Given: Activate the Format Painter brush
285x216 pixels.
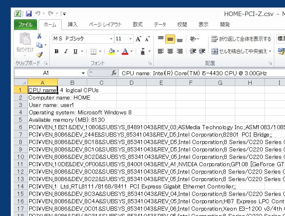Looking at the screenshot, I should (39, 54).
